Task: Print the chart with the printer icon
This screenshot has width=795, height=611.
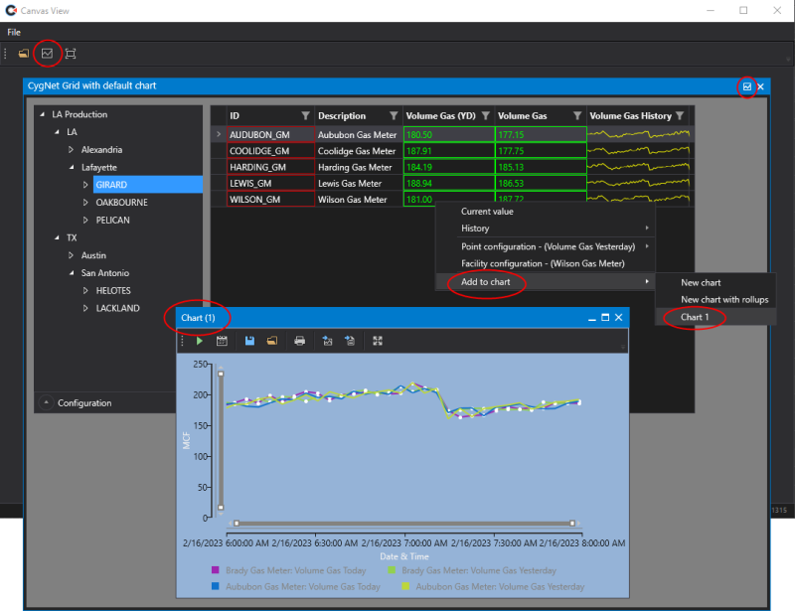Action: 300,341
